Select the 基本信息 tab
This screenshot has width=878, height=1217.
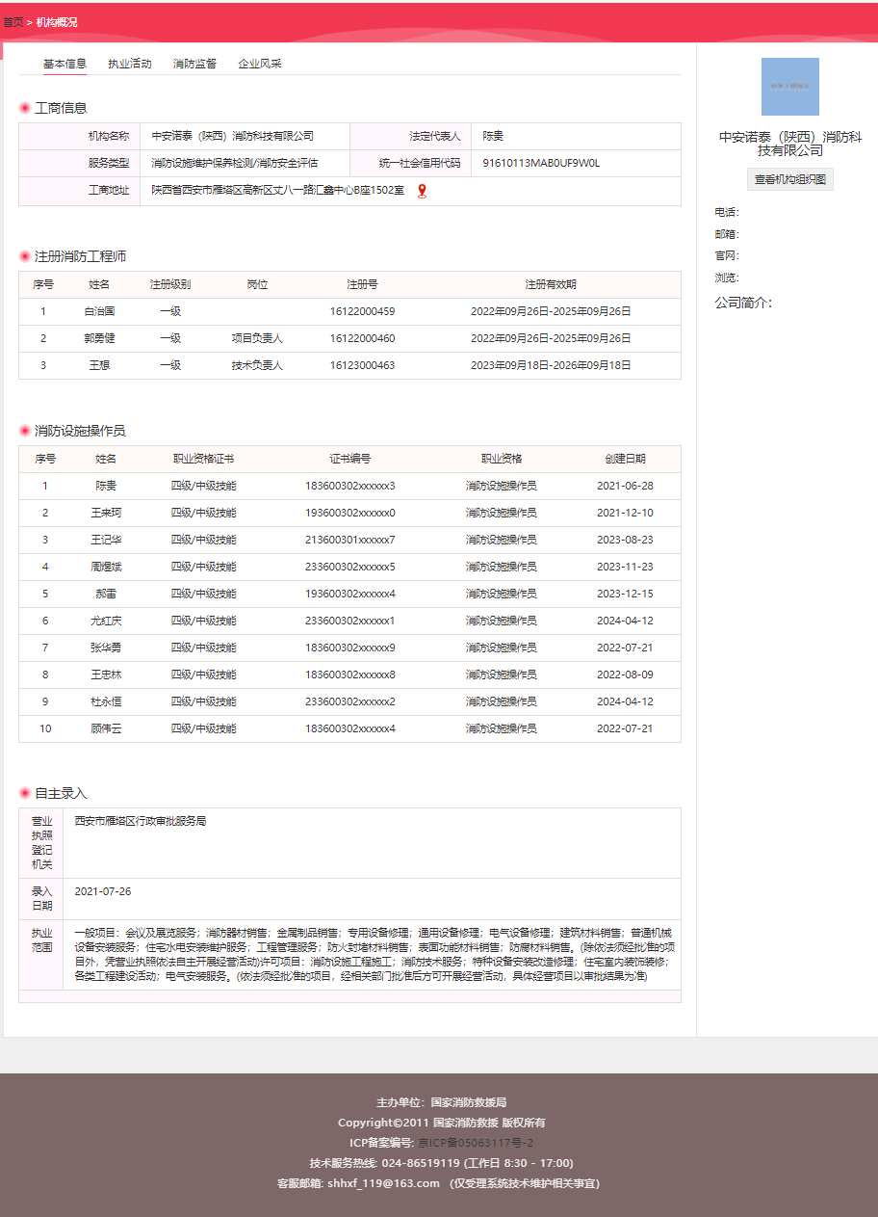click(x=65, y=64)
